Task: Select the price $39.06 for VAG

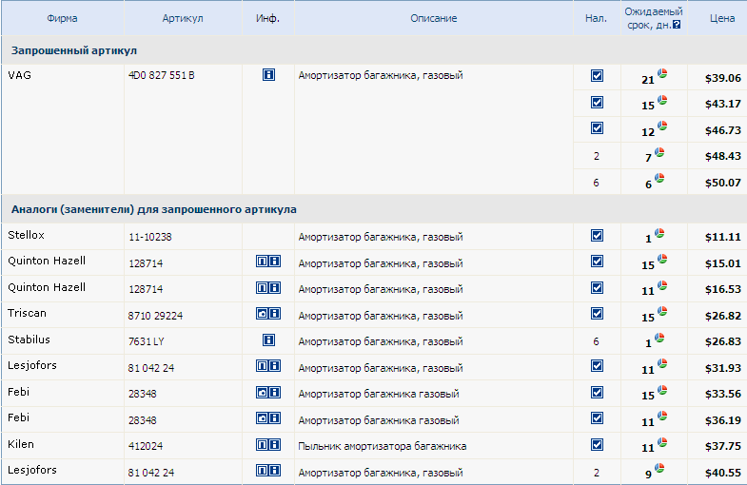Action: [x=722, y=78]
